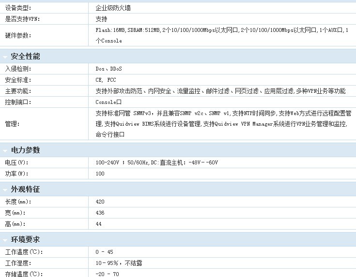Click the 硬件参数 row label

[x=17, y=35]
